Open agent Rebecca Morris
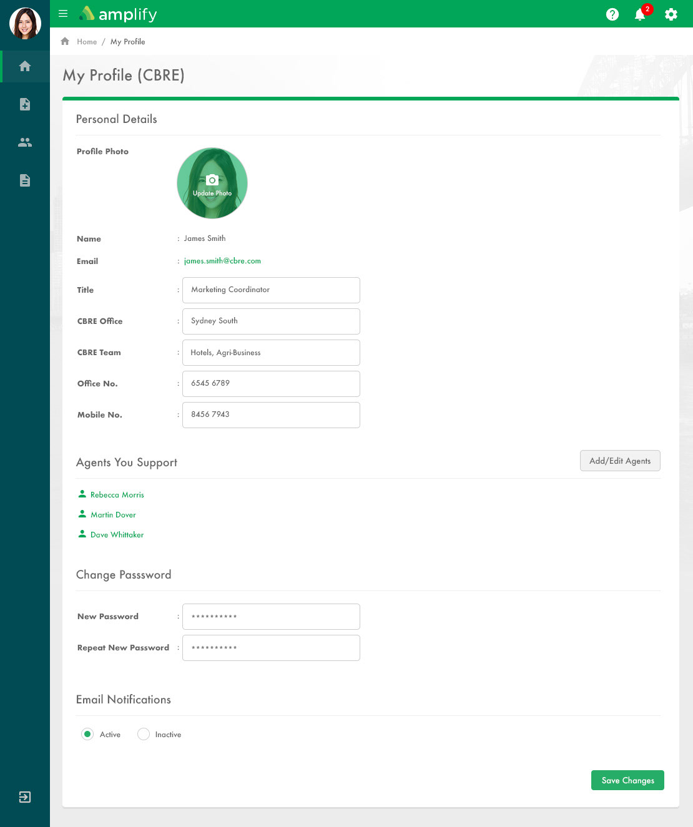Screen dimensions: 693x827 pyautogui.click(x=117, y=495)
